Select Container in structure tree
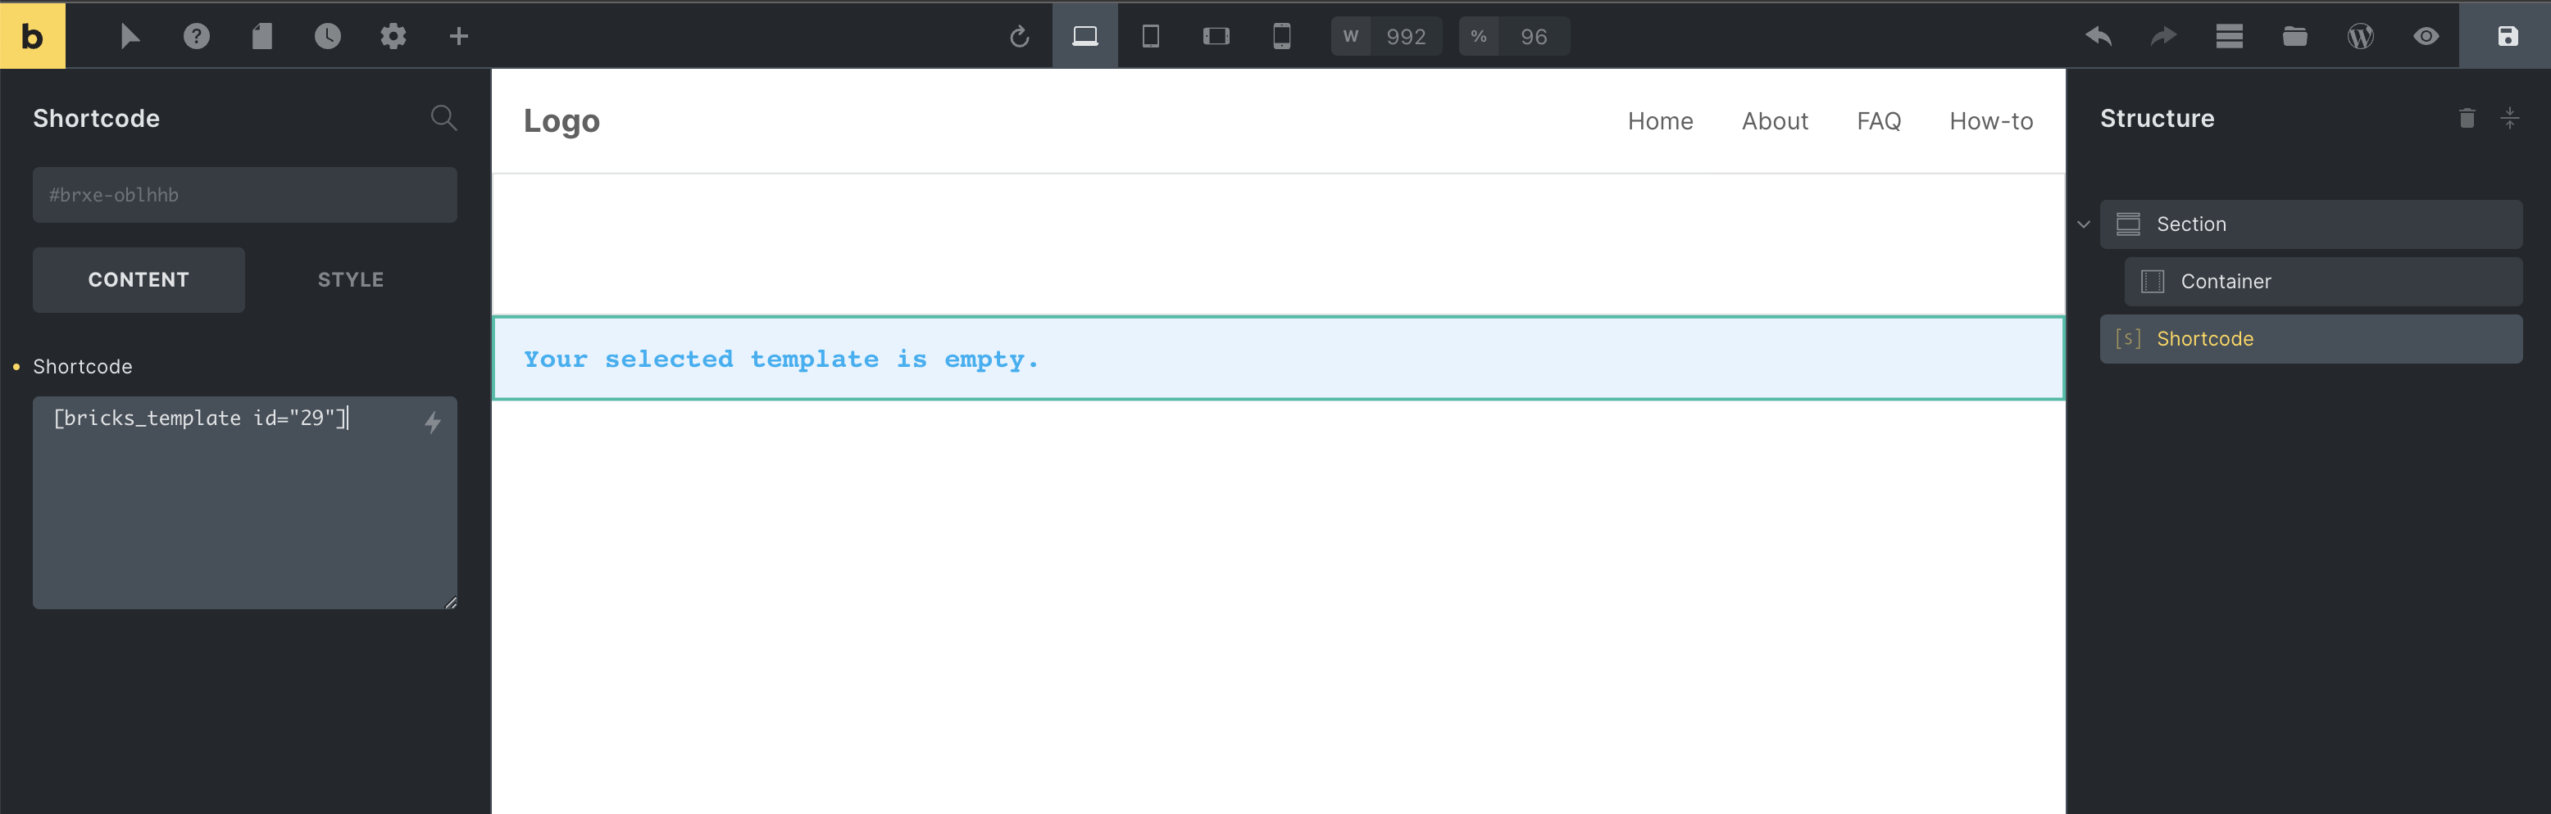2551x814 pixels. click(x=2322, y=282)
